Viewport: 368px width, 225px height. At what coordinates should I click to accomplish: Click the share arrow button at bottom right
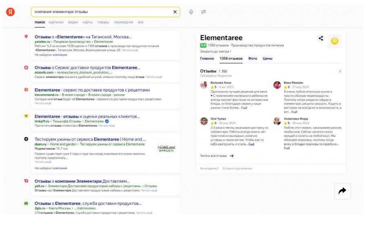[343, 191]
